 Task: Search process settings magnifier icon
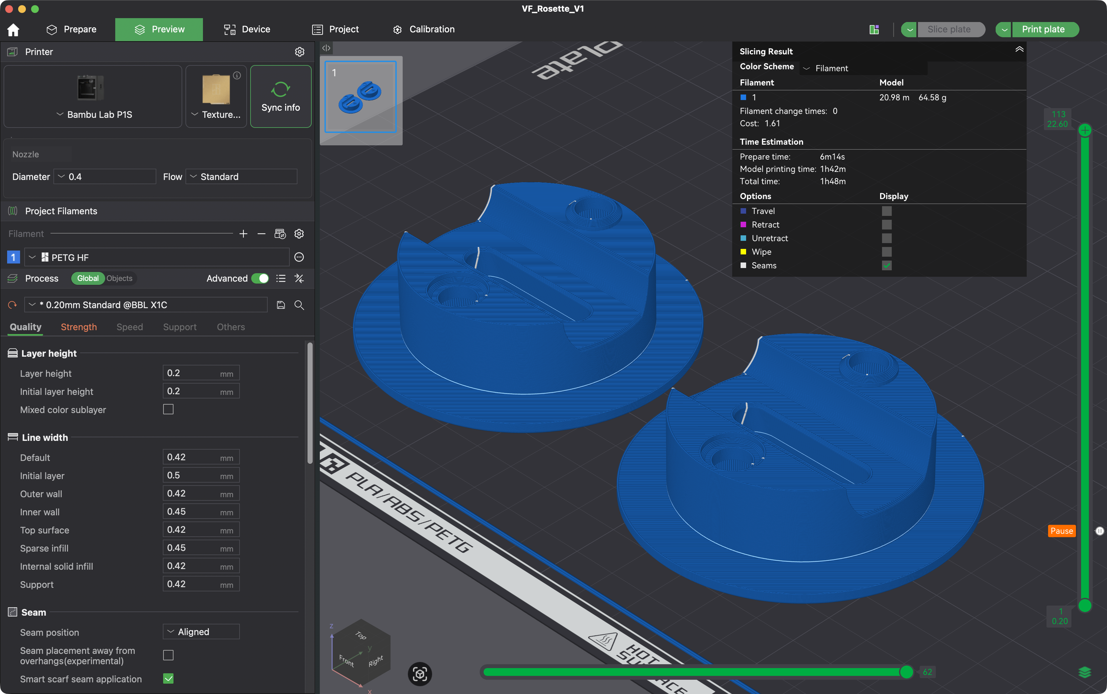299,305
